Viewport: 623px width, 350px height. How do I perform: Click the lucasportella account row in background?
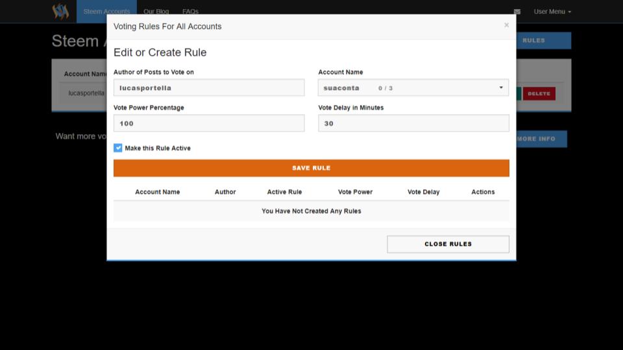tap(86, 93)
